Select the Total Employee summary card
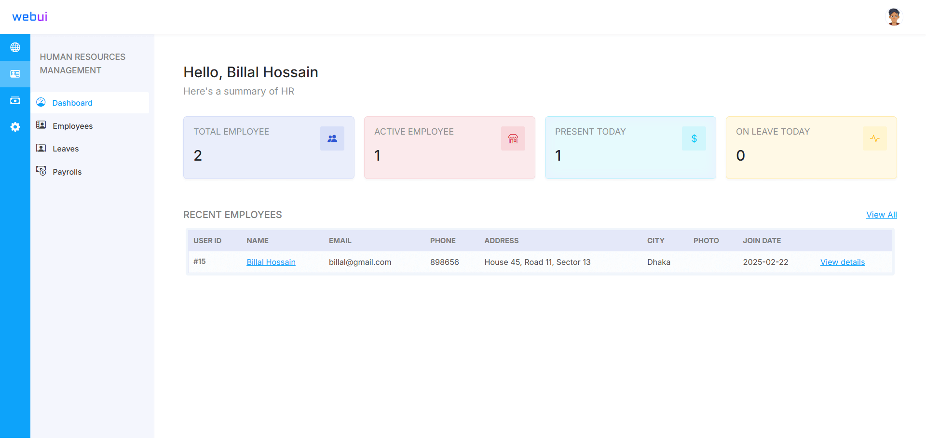926x440 pixels. click(x=269, y=148)
